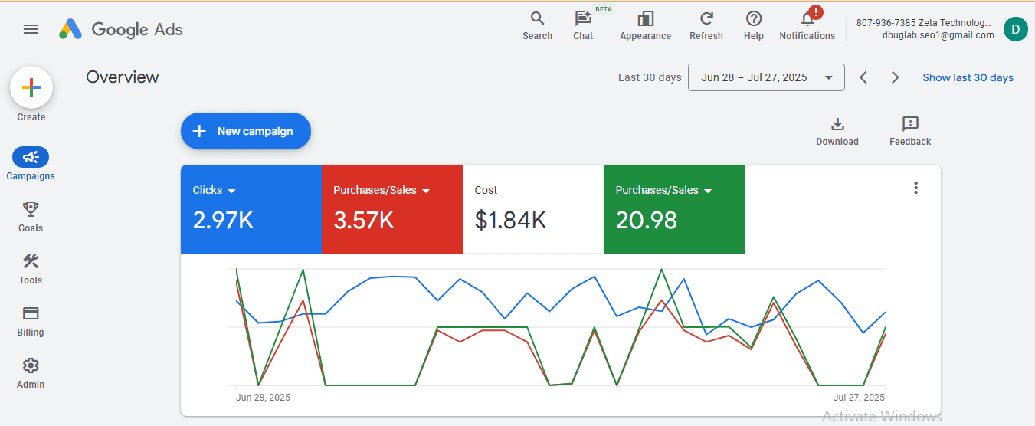
Task: Click the New campaign button
Action: pos(246,131)
